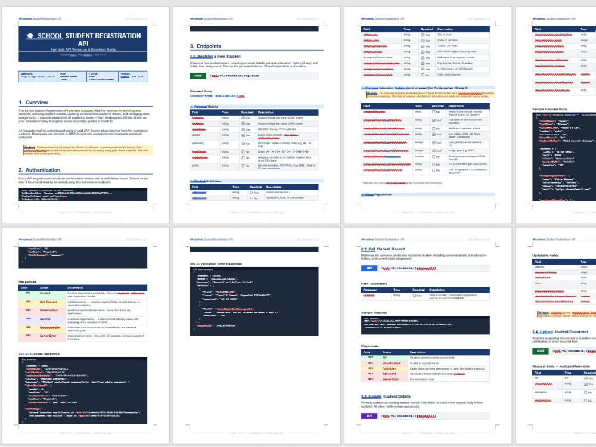Screen dimensions: 596x447
Task: Click the '3. Endpoints' heading
Action: [x=205, y=46]
